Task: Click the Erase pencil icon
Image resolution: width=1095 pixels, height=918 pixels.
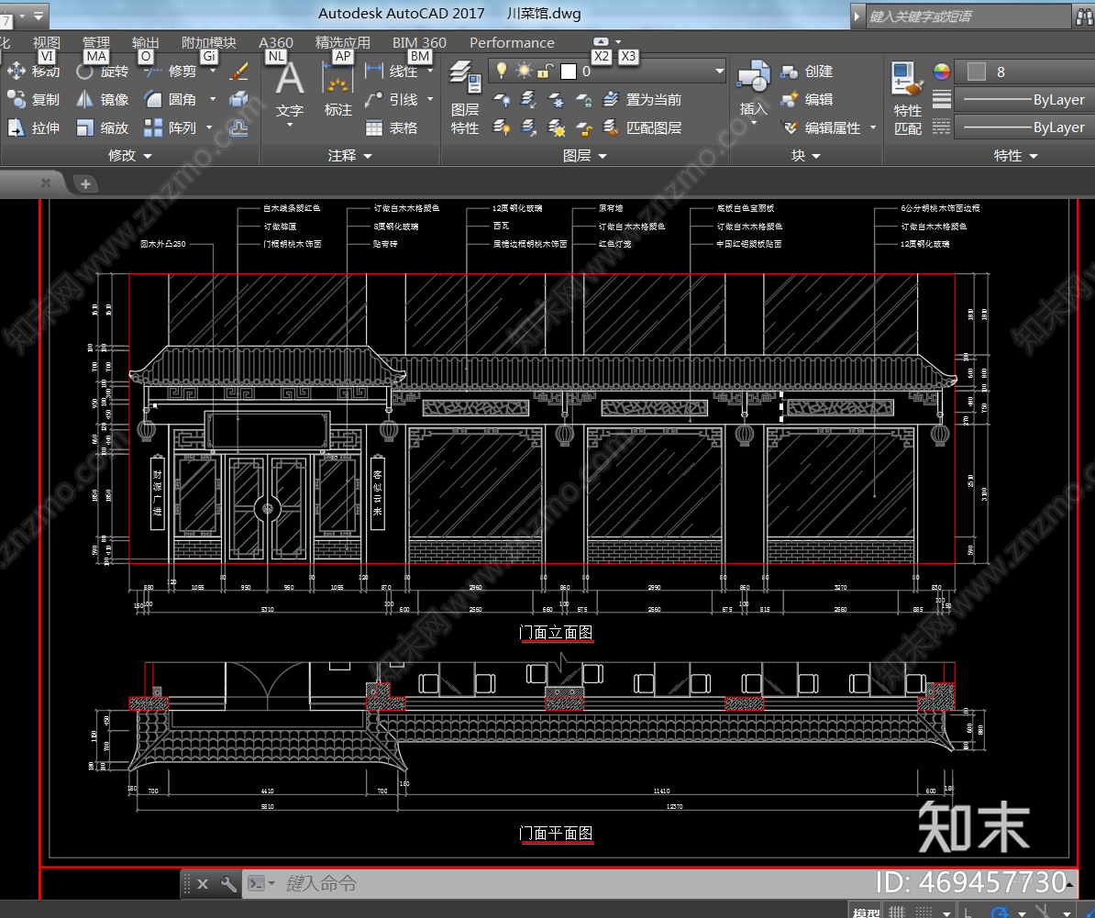Action: [238, 72]
